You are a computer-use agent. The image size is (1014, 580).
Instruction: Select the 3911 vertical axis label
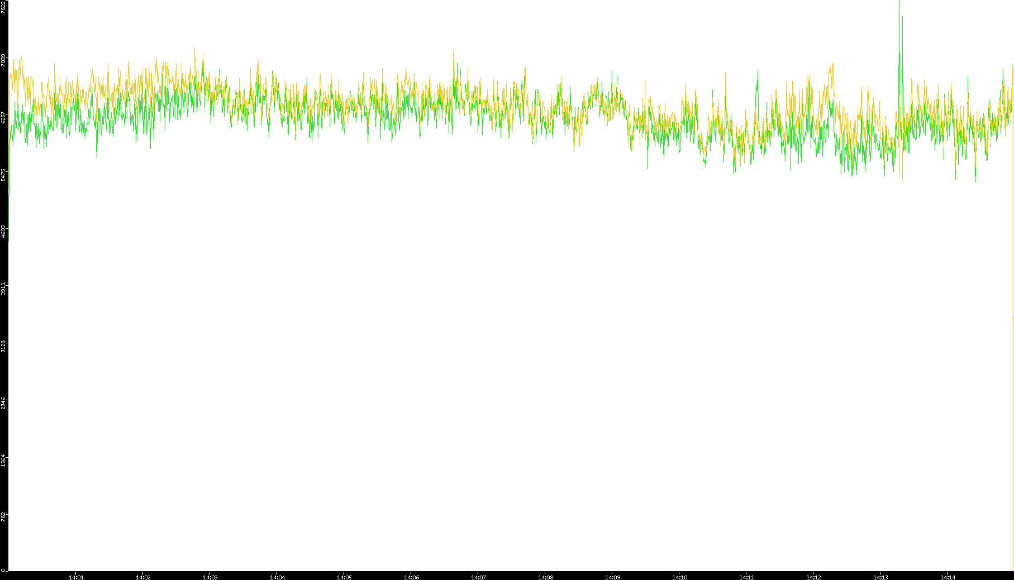pos(4,289)
